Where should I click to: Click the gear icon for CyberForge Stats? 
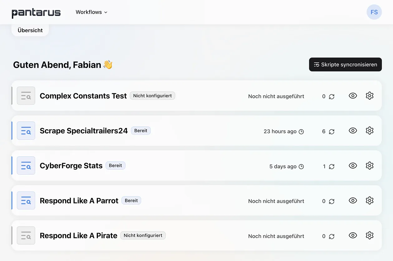(370, 166)
